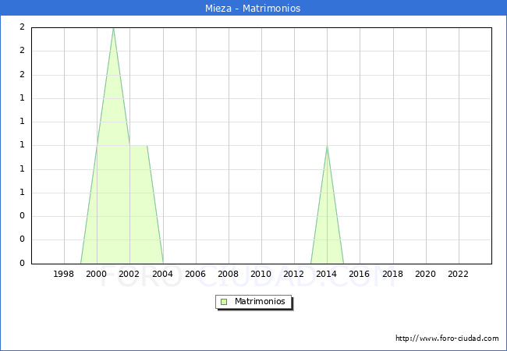Click x-axis label 2014
507x351 pixels.
[x=327, y=274]
